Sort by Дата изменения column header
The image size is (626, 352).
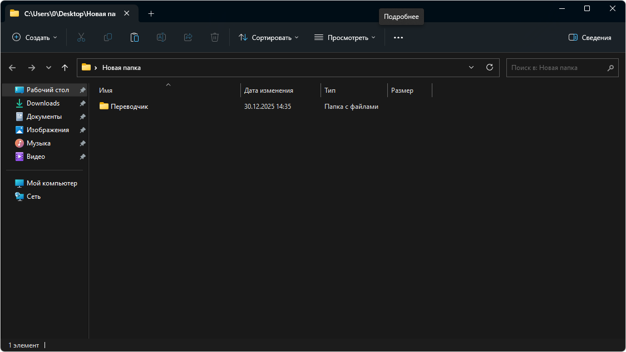pos(268,90)
